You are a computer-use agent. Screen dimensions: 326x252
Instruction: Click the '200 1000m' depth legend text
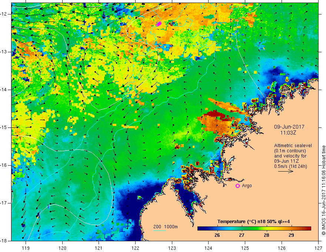pyautogui.click(x=166, y=227)
